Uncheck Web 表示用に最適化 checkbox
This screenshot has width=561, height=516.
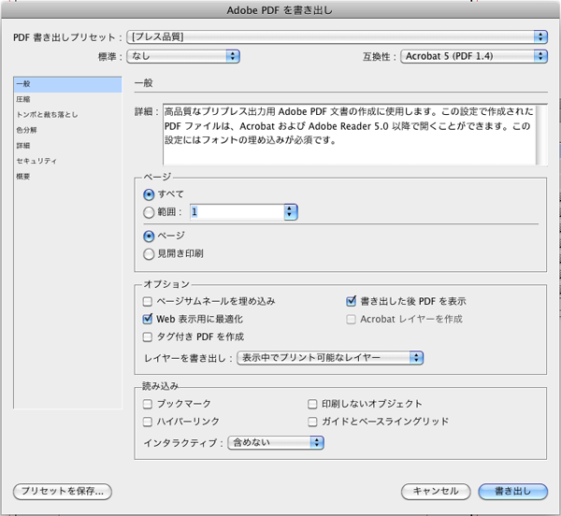pos(148,319)
